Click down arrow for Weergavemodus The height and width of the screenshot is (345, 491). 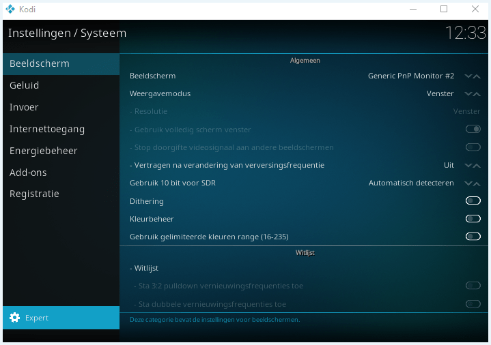coord(468,94)
